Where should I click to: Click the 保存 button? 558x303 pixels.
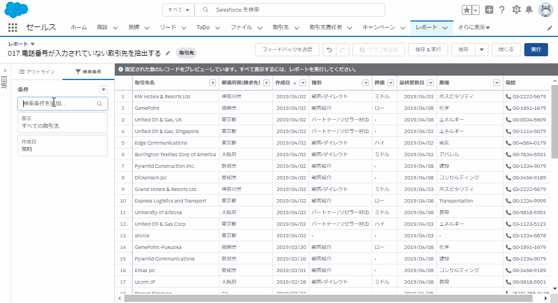(464, 50)
